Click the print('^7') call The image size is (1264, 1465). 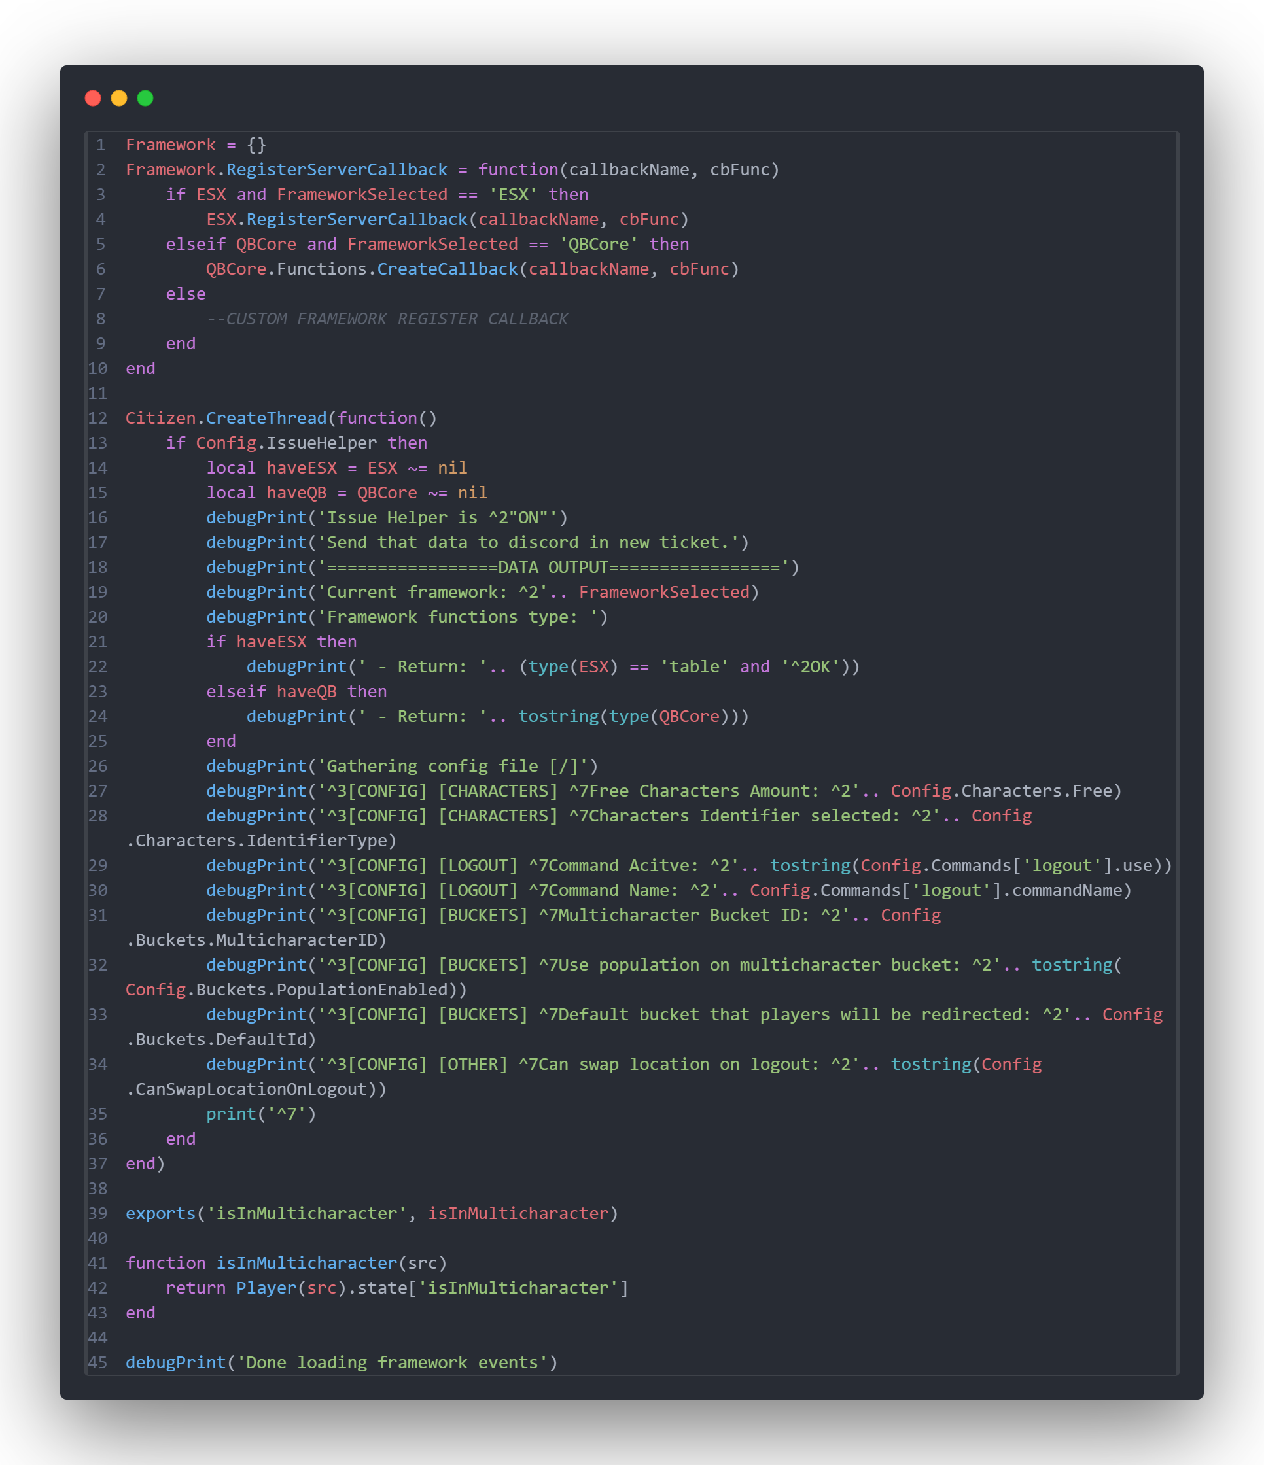pyautogui.click(x=261, y=1114)
